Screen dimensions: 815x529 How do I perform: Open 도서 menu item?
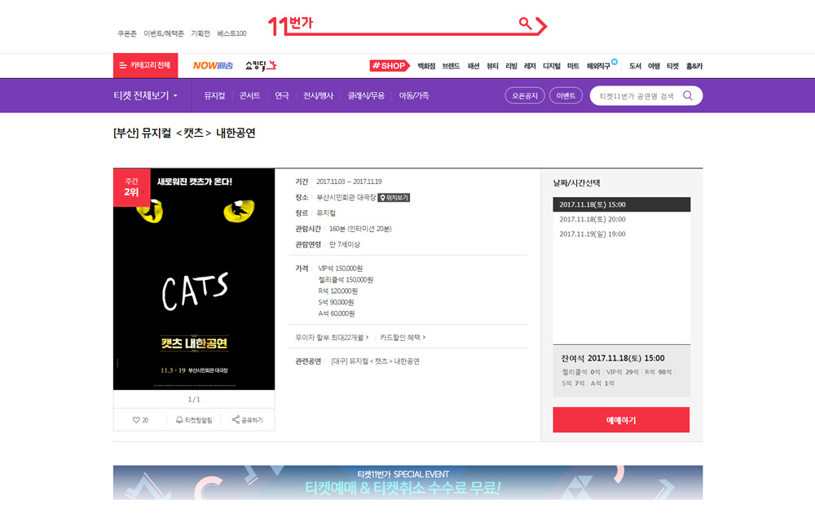[x=635, y=66]
